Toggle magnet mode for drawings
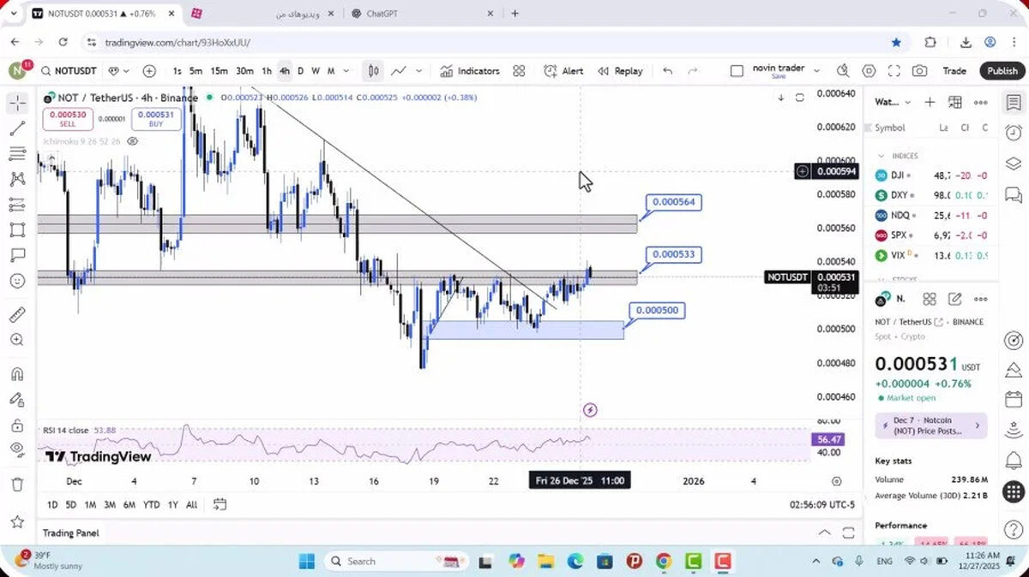Viewport: 1029px width, 577px height. [17, 374]
